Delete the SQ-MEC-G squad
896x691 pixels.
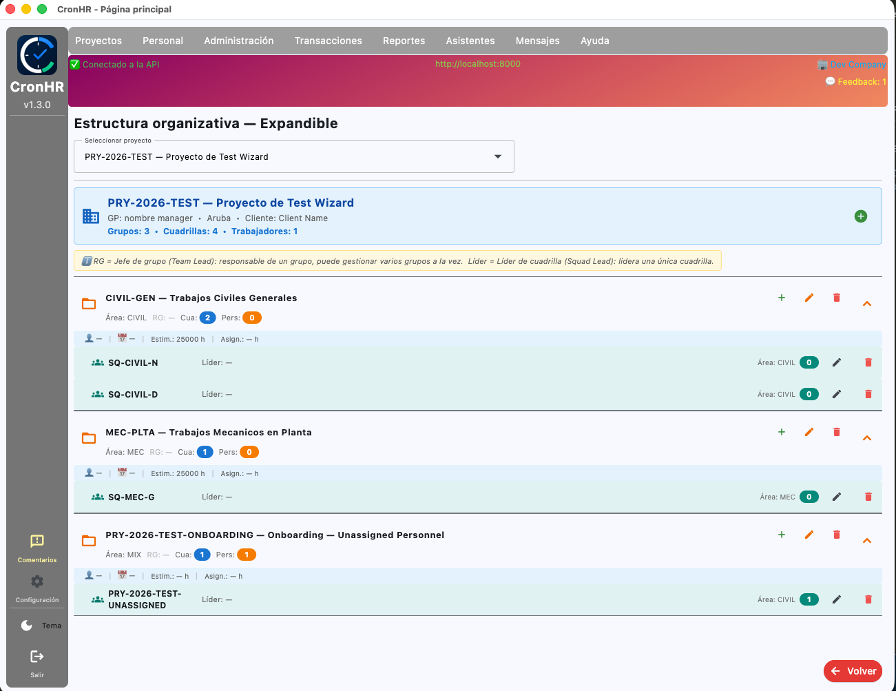868,497
